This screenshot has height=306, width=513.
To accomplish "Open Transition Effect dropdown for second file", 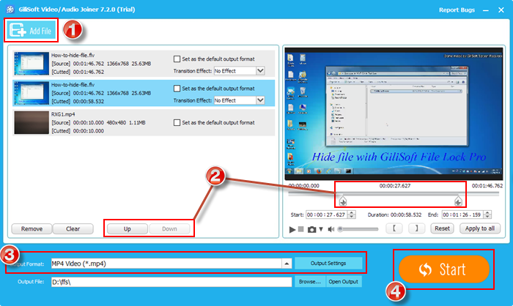I will pyautogui.click(x=260, y=100).
